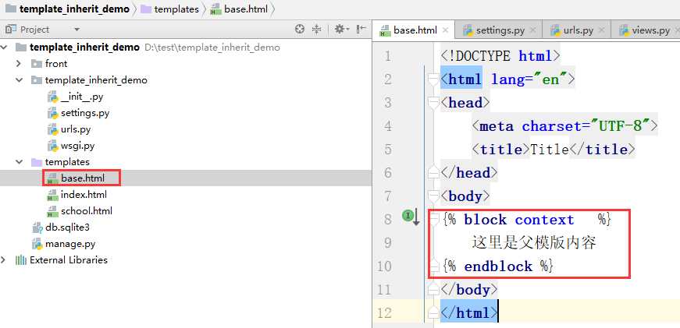Collapse the inner template_inherit_demo package arrow
Viewport: 680px width, 328px height.
coord(19,80)
